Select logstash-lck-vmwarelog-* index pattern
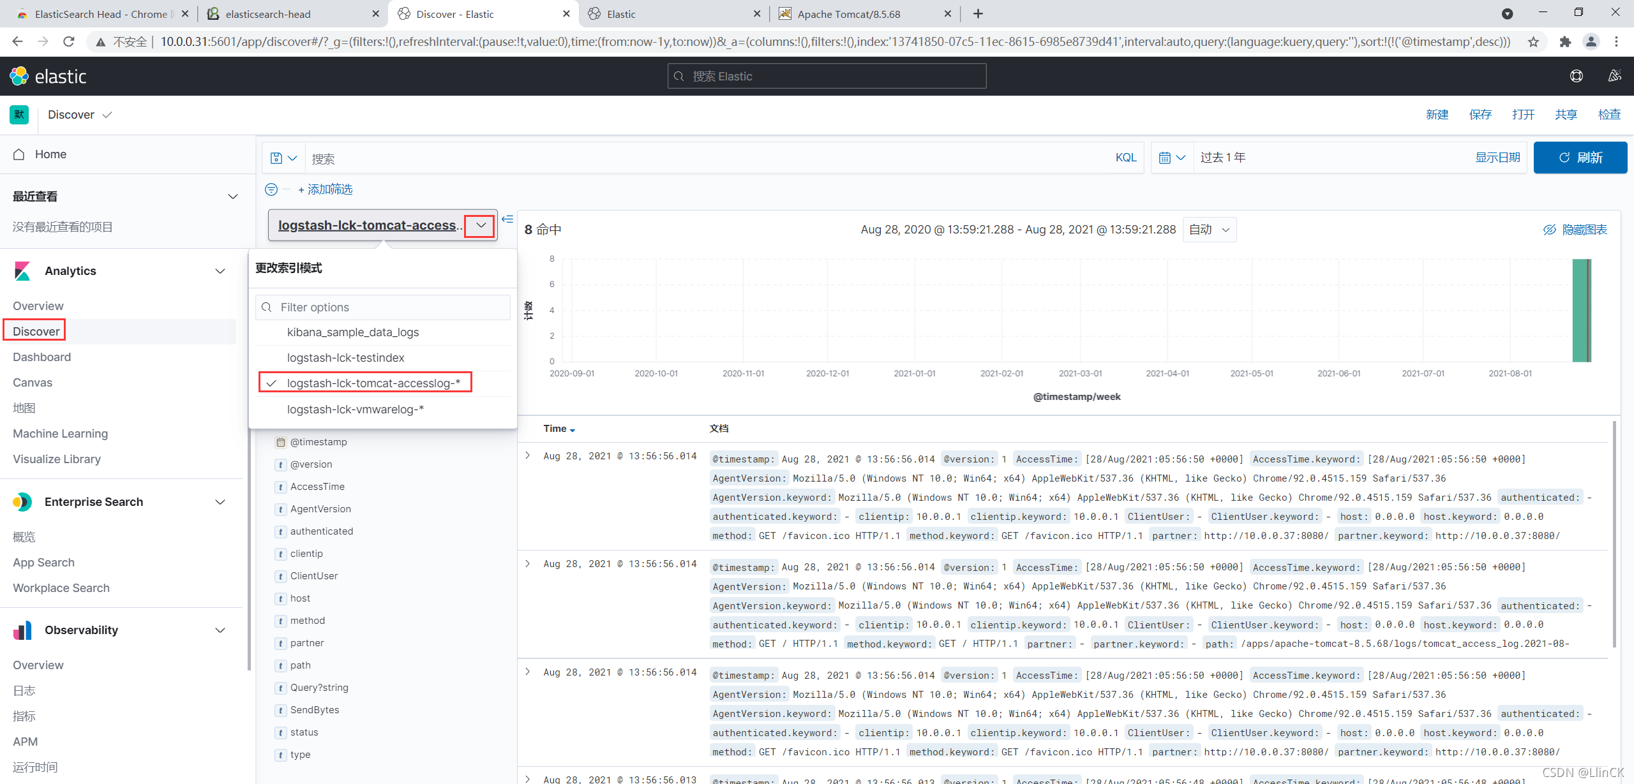The height and width of the screenshot is (784, 1634). (x=355, y=410)
